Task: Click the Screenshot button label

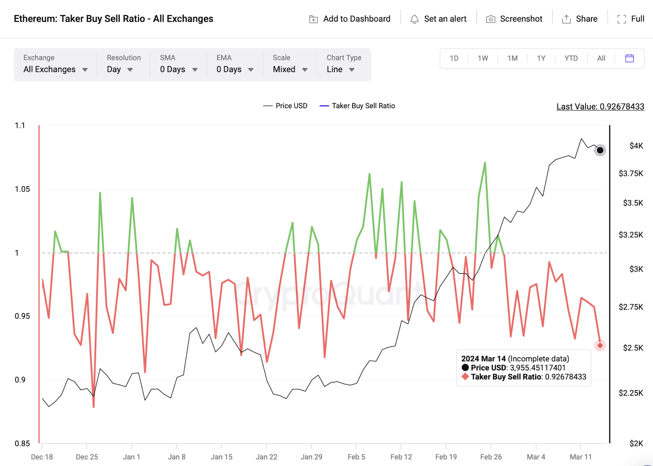Action: click(521, 19)
